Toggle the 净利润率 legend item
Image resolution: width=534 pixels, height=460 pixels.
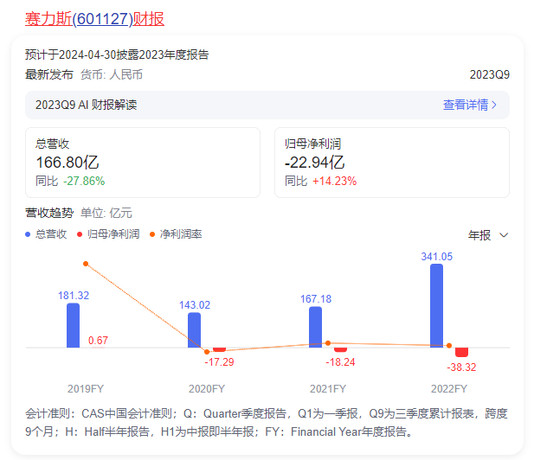point(176,234)
